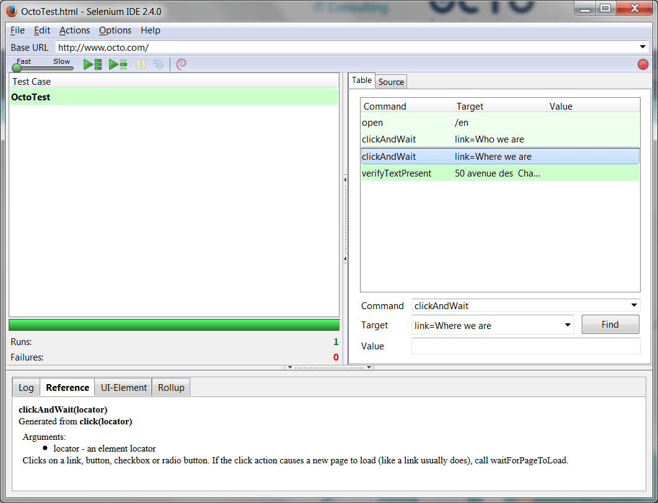
Task: Open the Command combo box dropdown
Action: pos(634,305)
